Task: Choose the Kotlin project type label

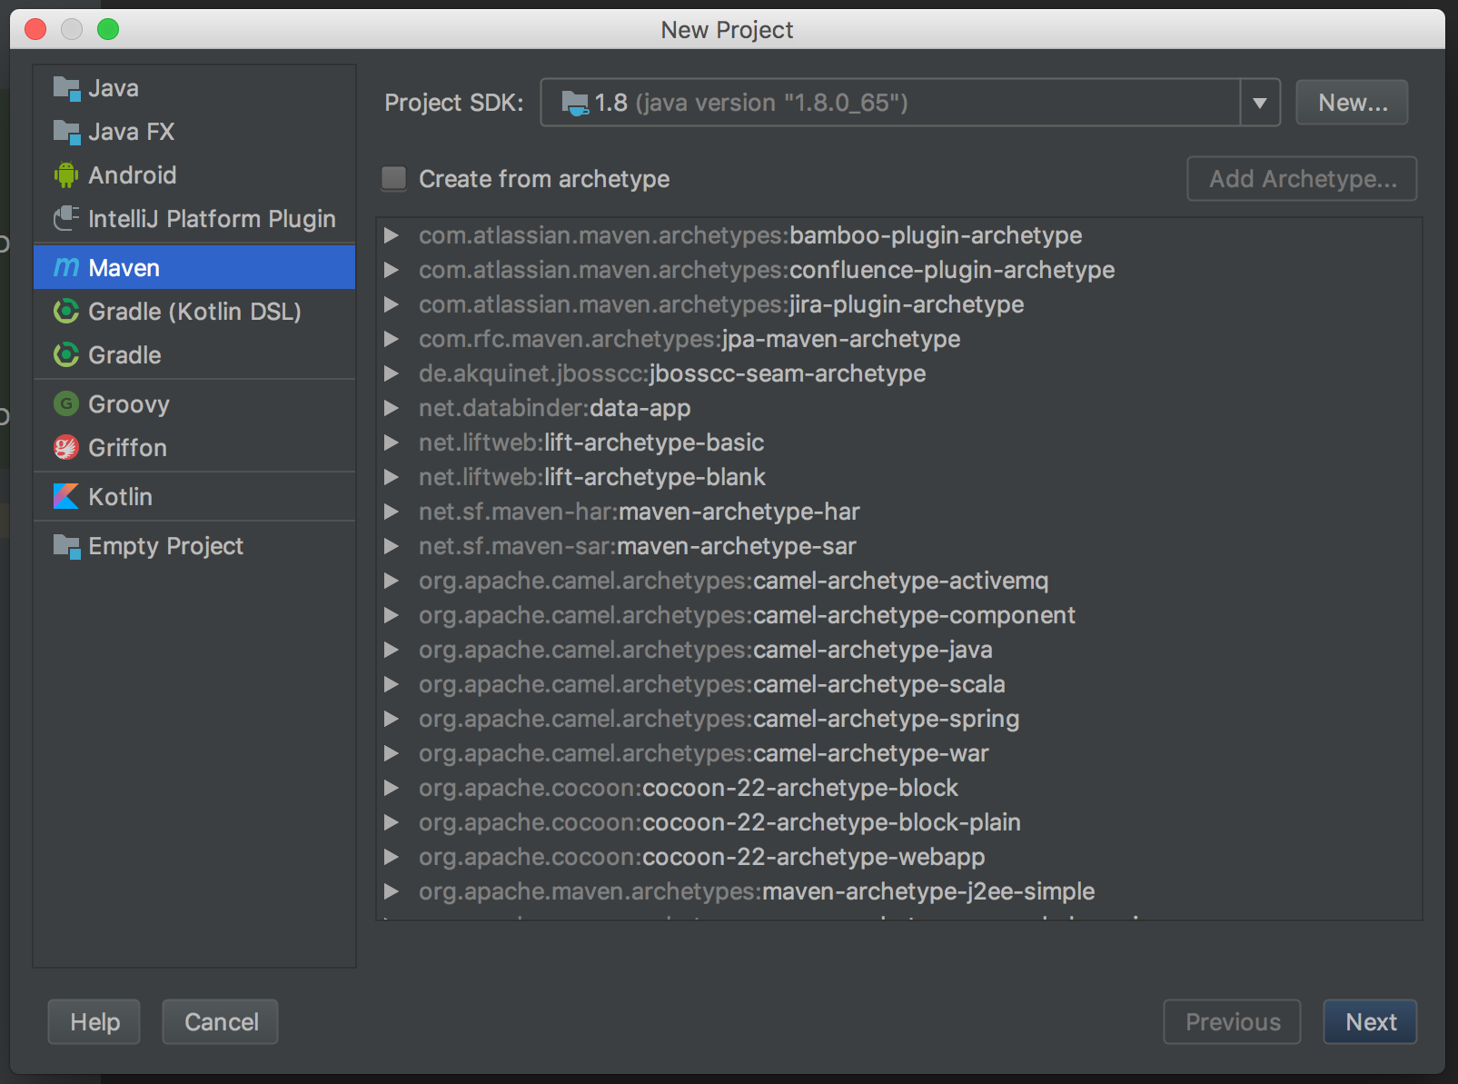Action: pyautogui.click(x=120, y=497)
